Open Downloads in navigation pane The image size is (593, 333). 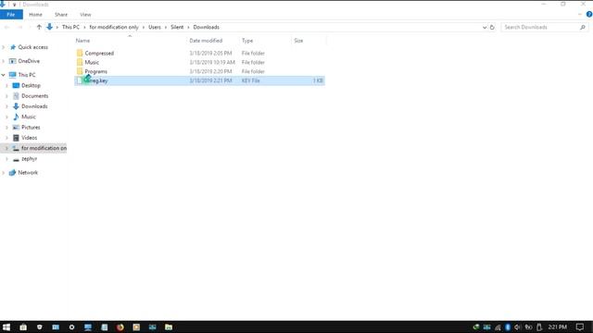(x=34, y=106)
